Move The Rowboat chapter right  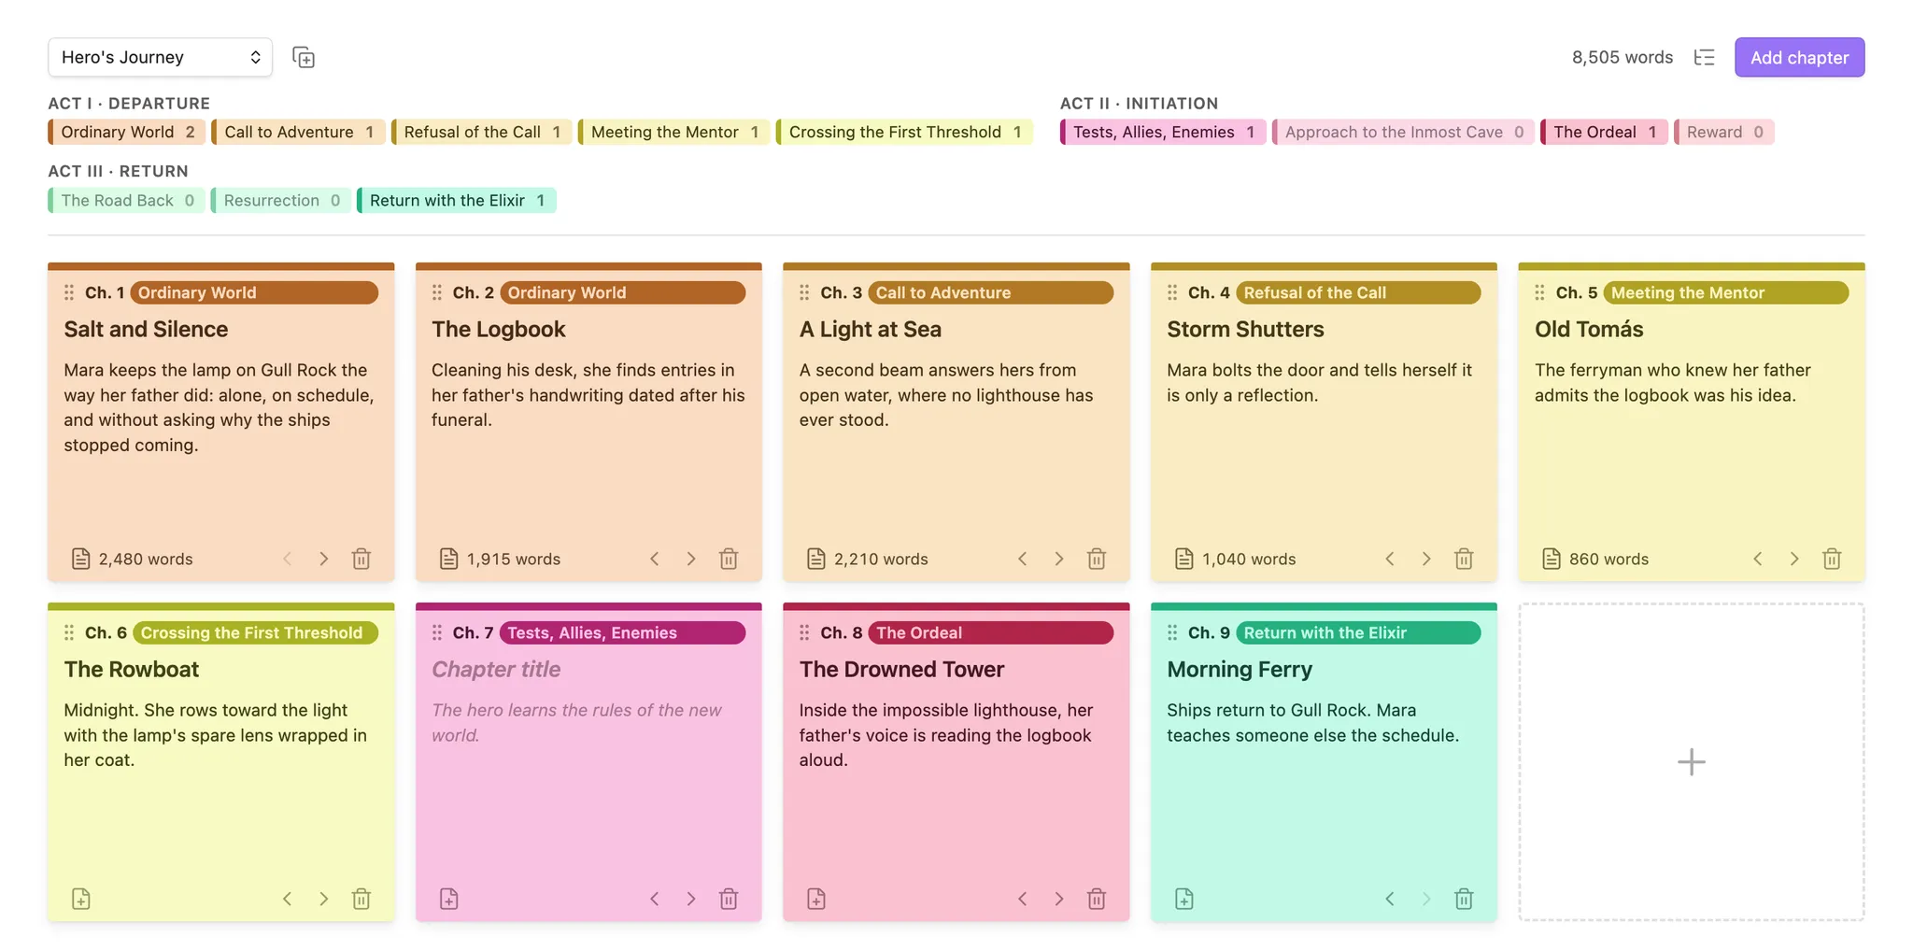pyautogui.click(x=324, y=899)
